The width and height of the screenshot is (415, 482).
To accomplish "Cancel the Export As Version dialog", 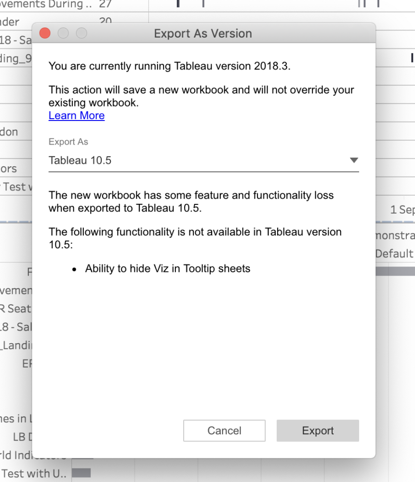I will (225, 430).
